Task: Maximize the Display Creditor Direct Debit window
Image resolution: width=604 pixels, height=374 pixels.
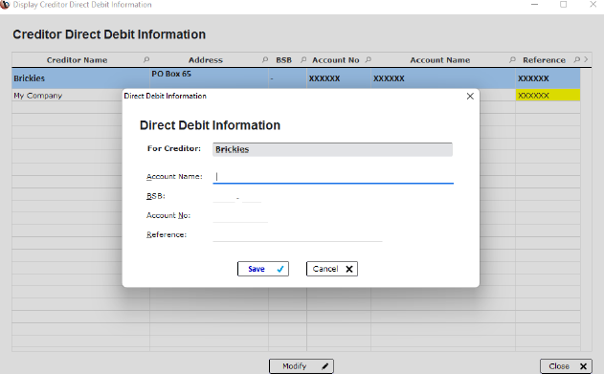Action: (563, 5)
